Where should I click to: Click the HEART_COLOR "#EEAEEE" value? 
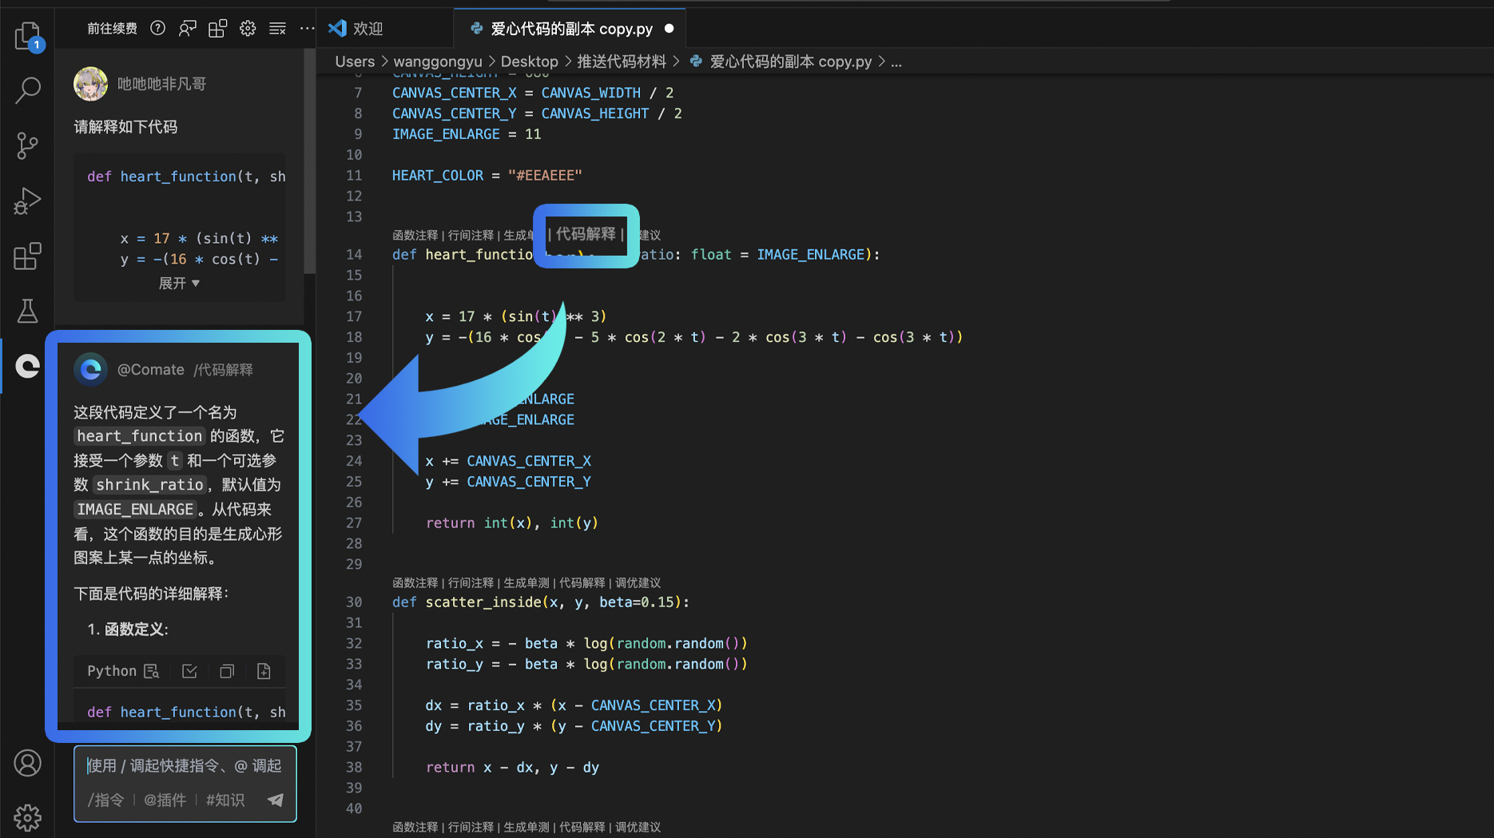[545, 176]
